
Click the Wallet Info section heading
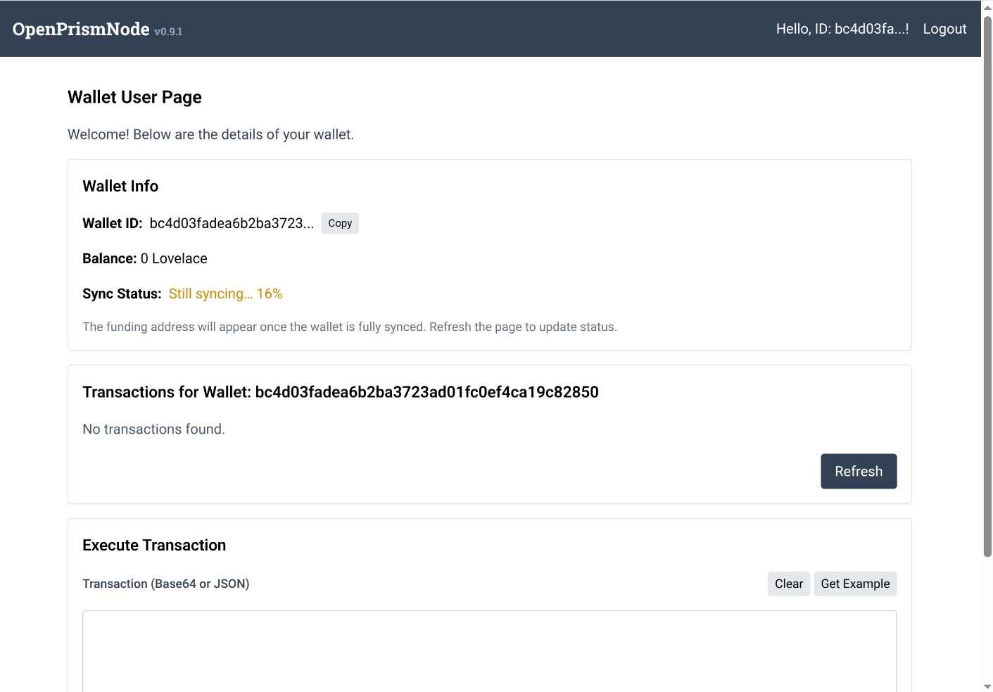coord(120,186)
